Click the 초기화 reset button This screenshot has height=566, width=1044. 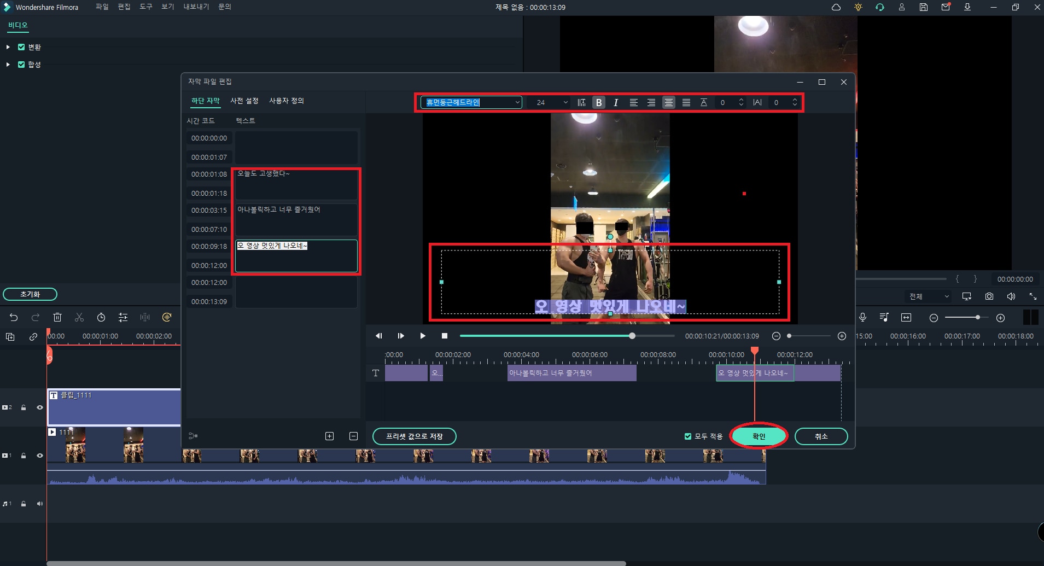tap(30, 294)
